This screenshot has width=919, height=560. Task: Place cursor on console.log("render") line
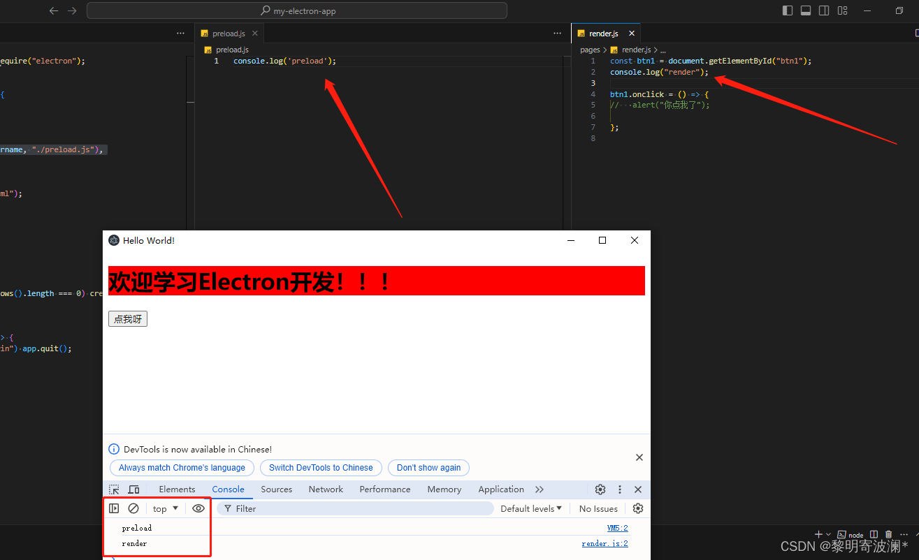659,72
